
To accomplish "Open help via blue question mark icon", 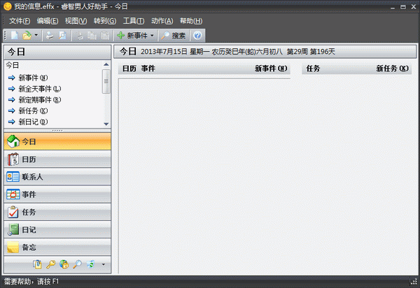I will pos(197,35).
